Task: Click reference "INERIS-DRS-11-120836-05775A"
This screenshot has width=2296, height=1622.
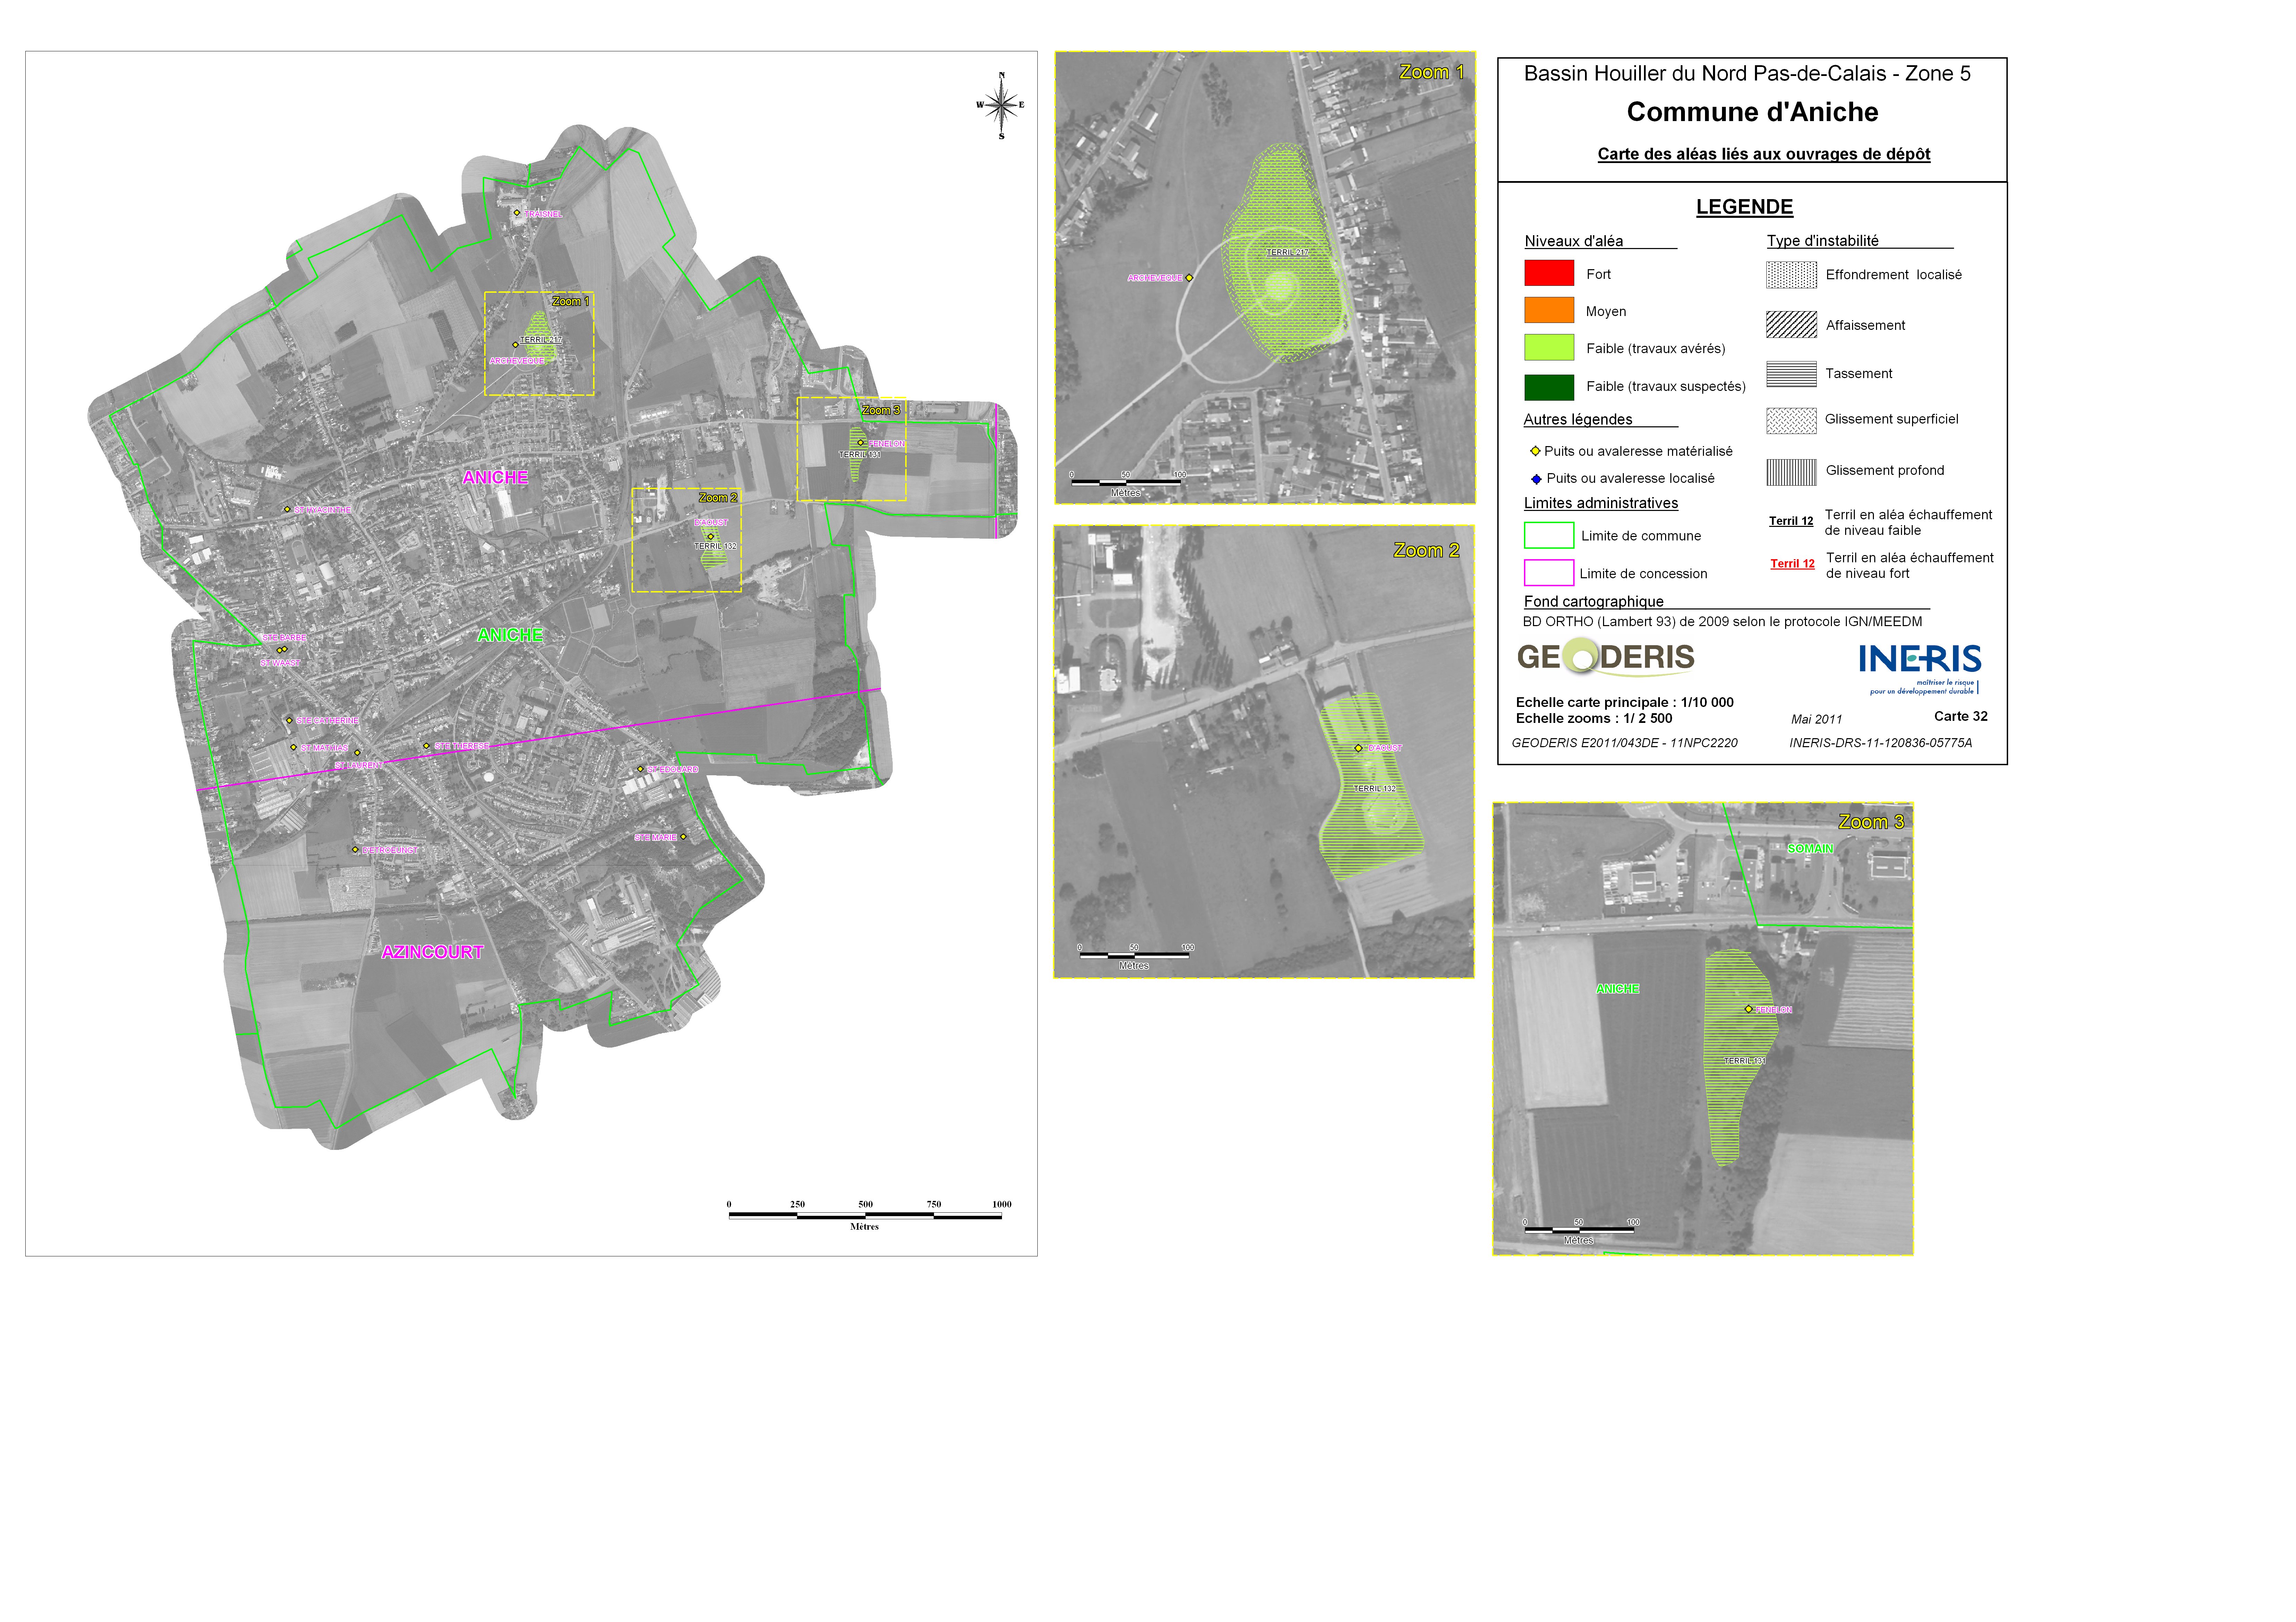Action: (x=1881, y=743)
